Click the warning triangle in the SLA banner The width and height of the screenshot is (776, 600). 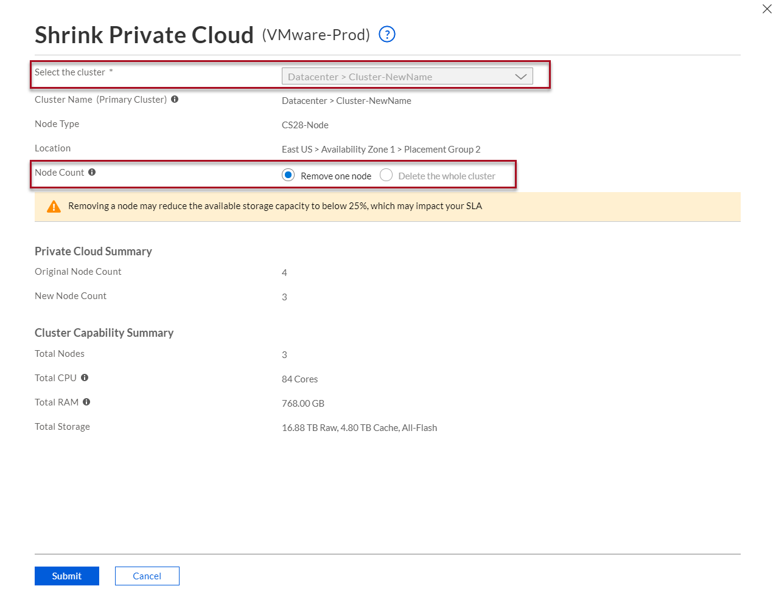click(x=54, y=205)
